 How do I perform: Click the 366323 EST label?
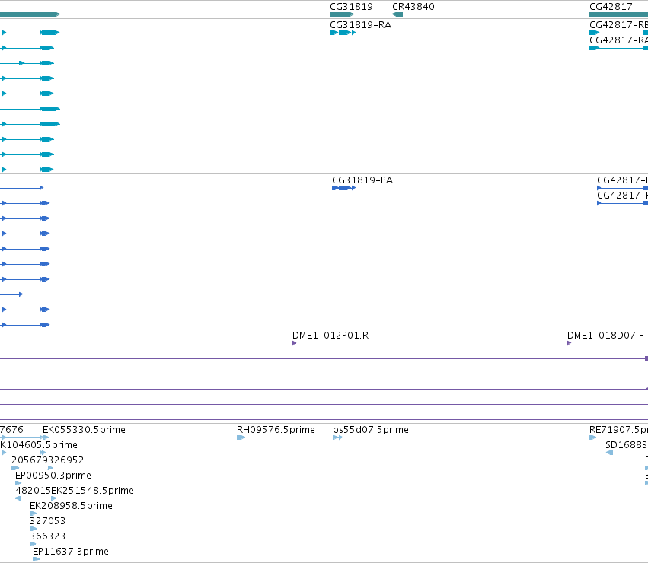point(47,536)
